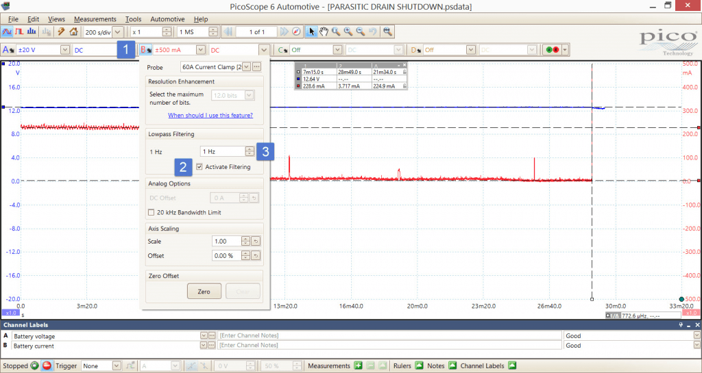Select the arrow pointer tool
This screenshot has width=702, height=373.
point(312,31)
